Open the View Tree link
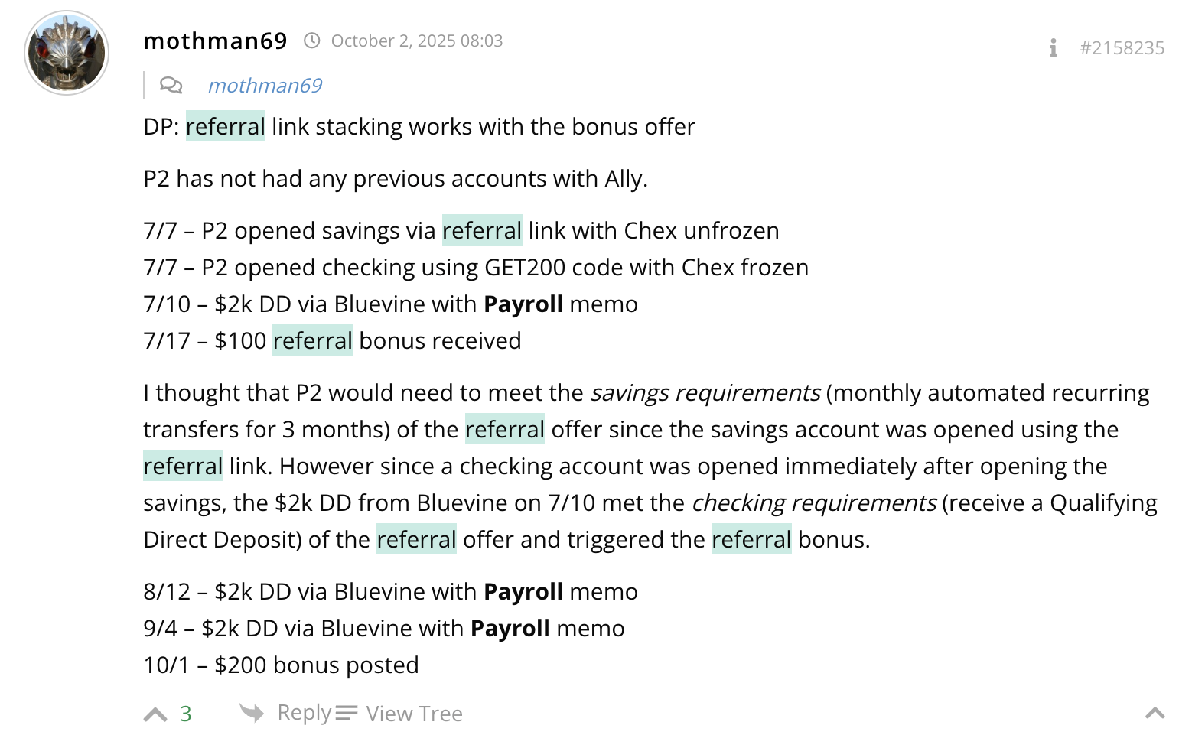The height and width of the screenshot is (748, 1192). pos(414,714)
